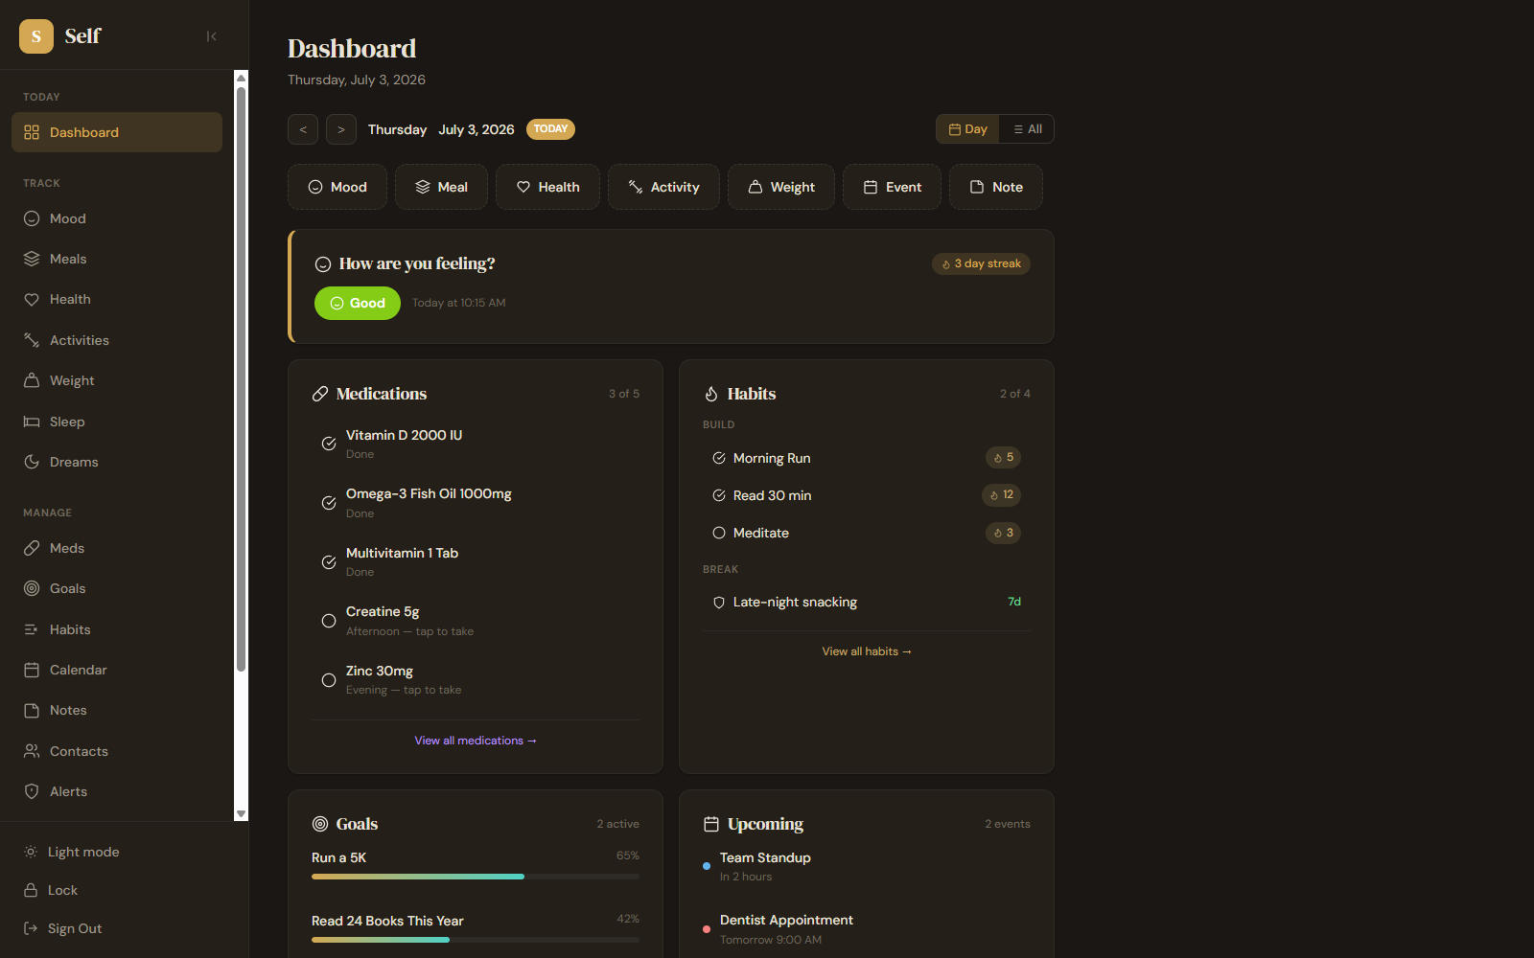Viewport: 1534px width, 958px height.
Task: Collapse the sidebar with the arrow icon
Action: (x=211, y=36)
